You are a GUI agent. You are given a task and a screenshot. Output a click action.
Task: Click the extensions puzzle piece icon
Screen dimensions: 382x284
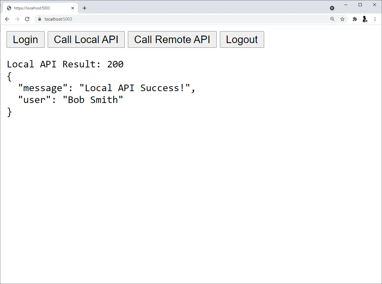point(355,19)
